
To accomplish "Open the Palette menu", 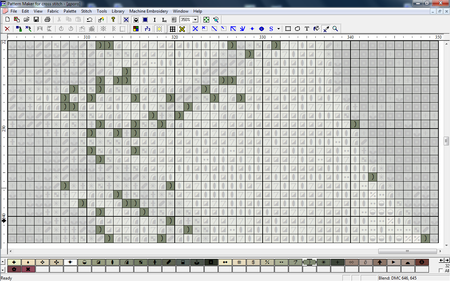I will point(70,11).
